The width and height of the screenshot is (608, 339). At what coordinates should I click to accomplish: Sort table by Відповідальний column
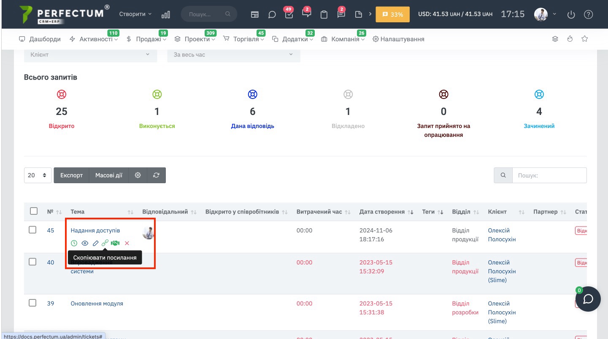tap(169, 212)
